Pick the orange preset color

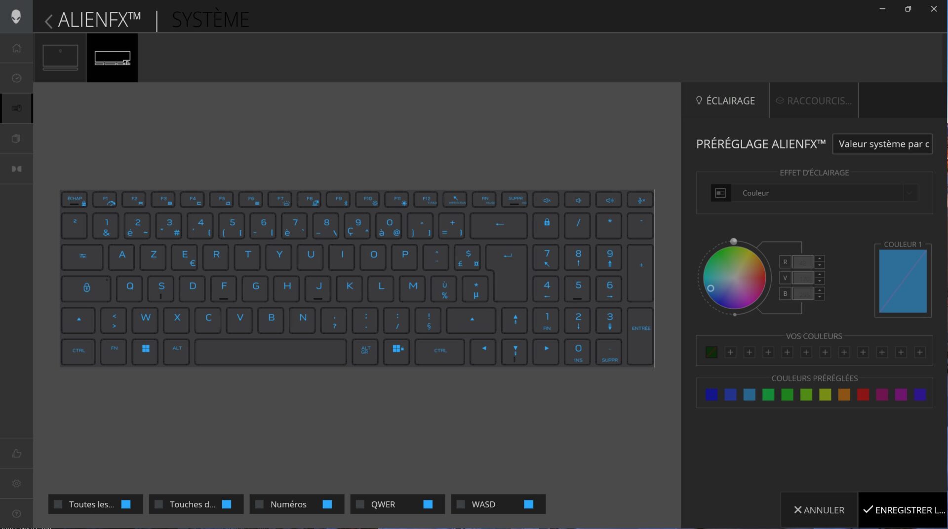coord(844,394)
